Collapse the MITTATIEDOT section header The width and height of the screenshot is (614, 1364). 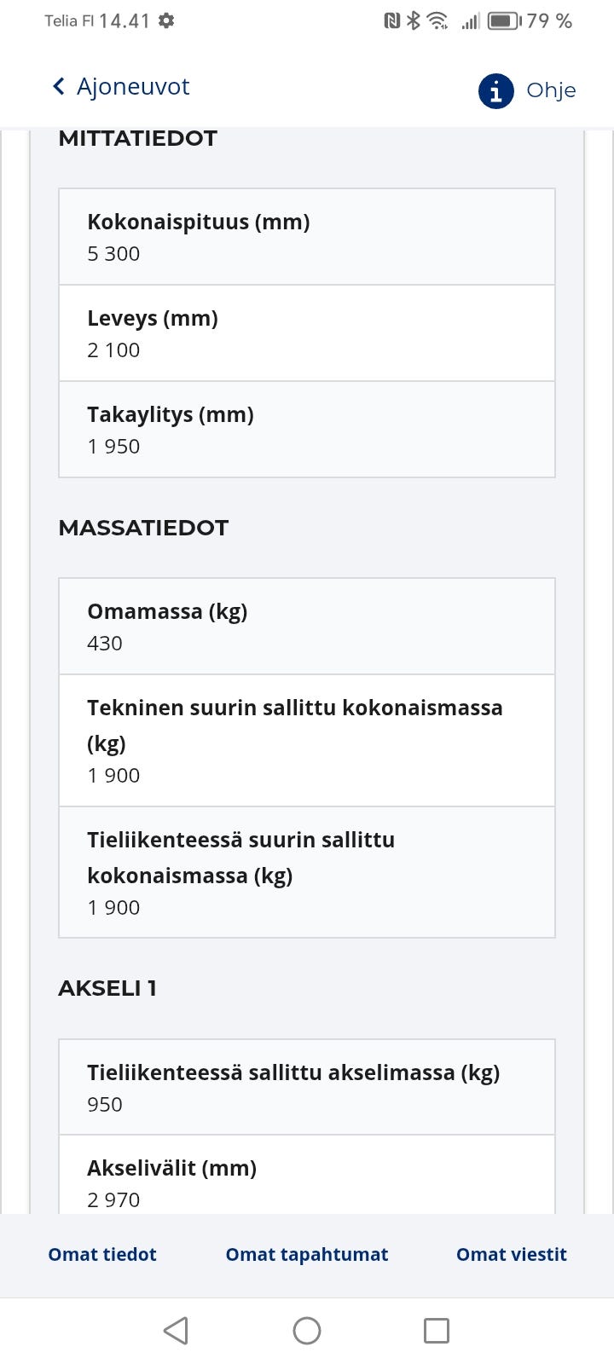(137, 138)
